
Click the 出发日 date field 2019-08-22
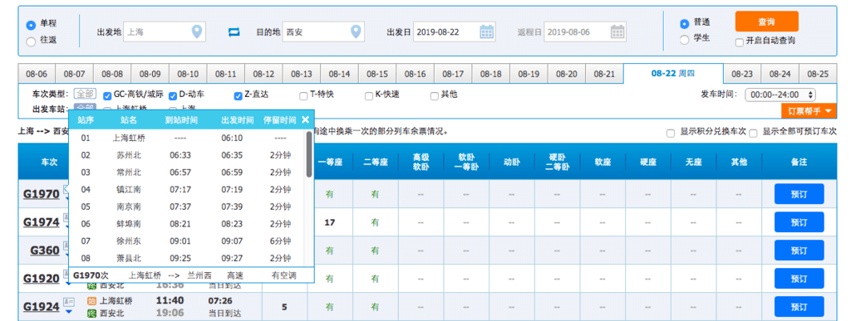[x=455, y=32]
